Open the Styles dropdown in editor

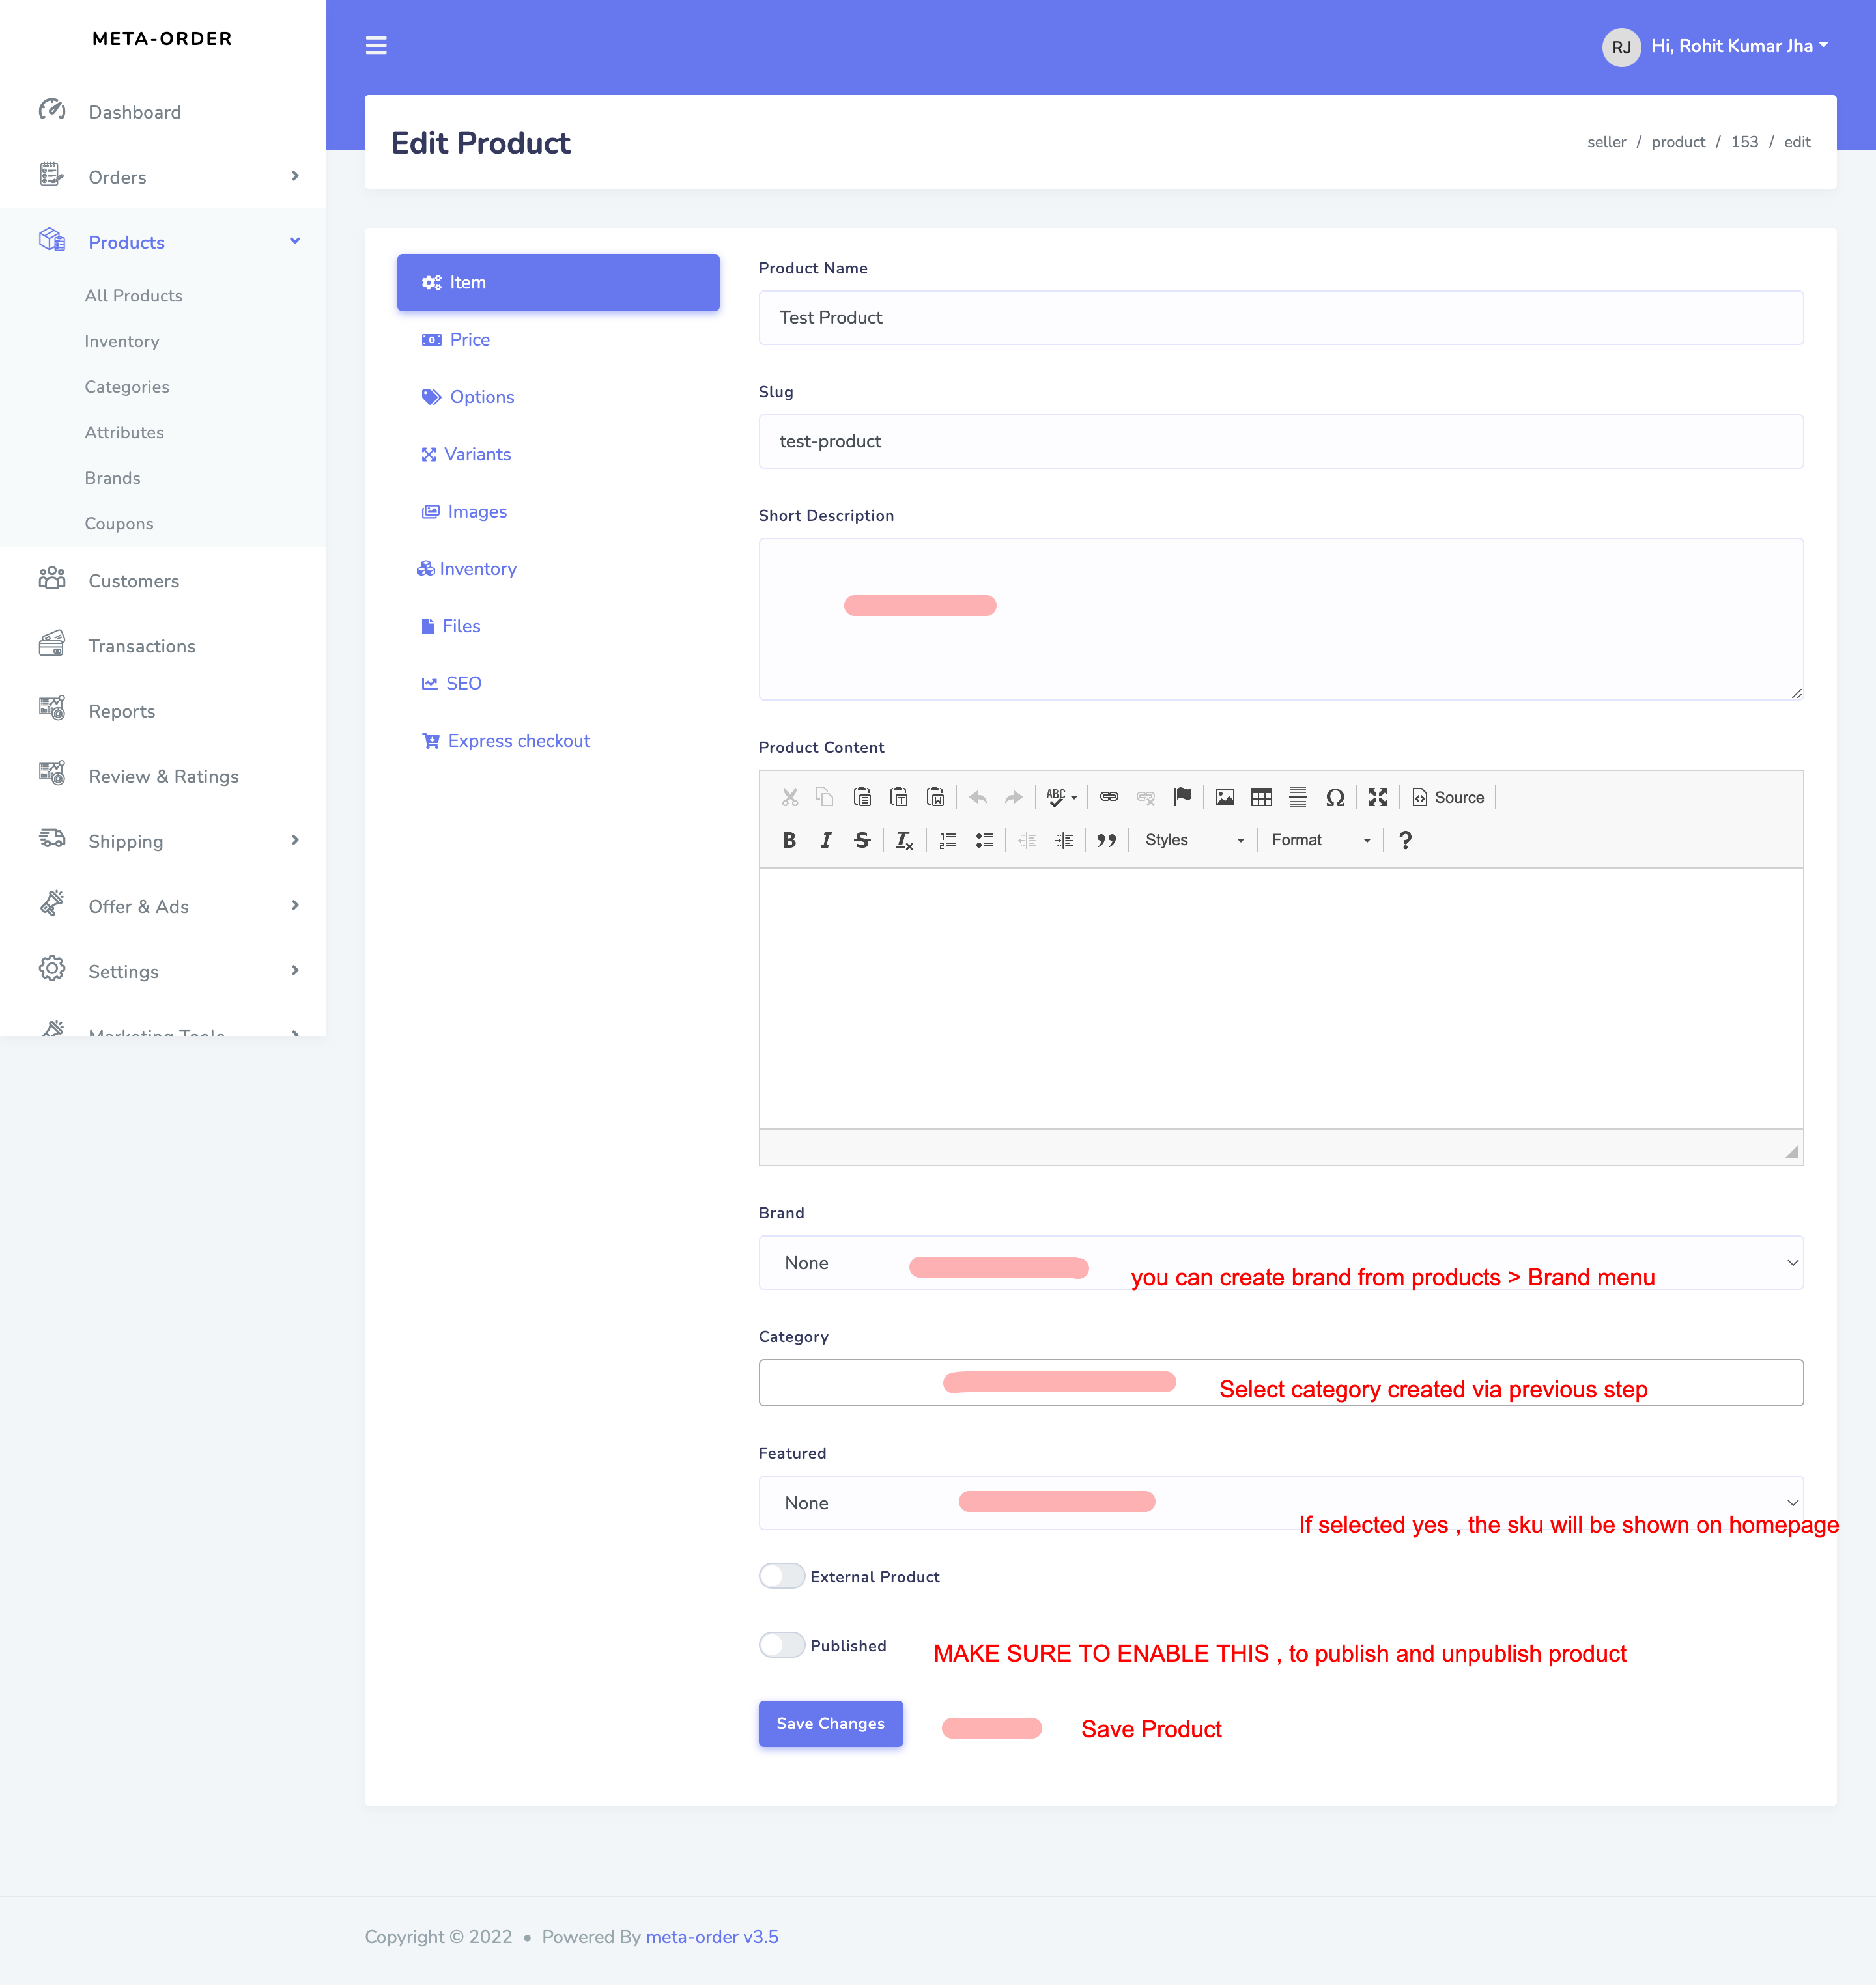tap(1193, 841)
